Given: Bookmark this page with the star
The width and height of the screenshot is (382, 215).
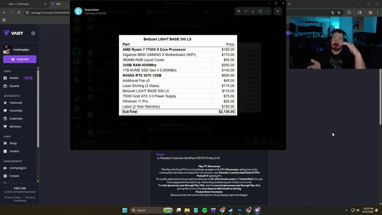Looking at the screenshot, I should click(339, 13).
